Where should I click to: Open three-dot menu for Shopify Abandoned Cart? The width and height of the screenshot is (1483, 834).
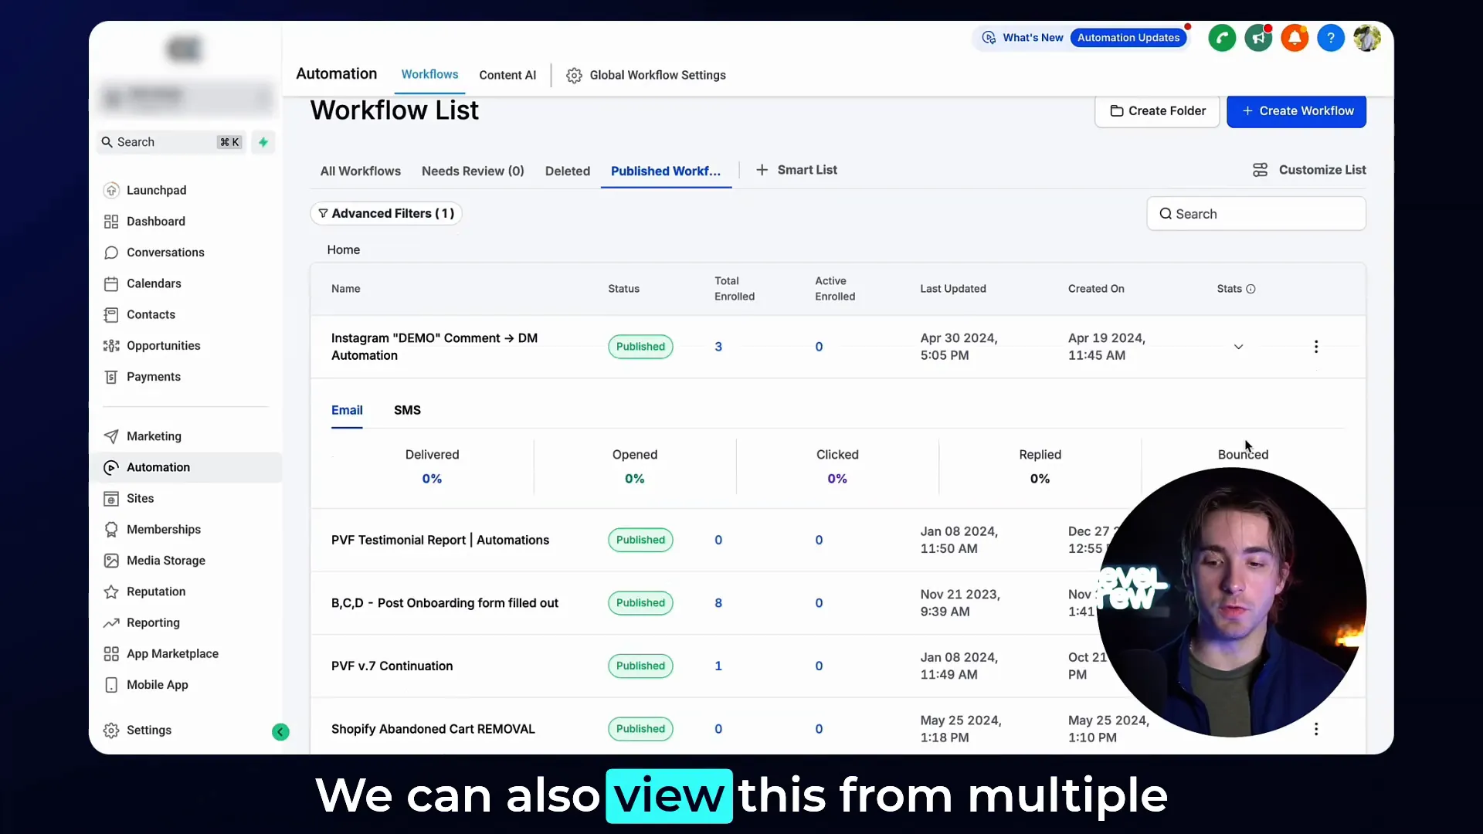[x=1316, y=729]
